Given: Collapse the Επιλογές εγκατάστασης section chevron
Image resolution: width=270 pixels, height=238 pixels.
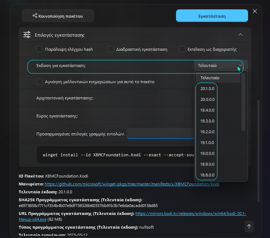Looking at the screenshot, I should tap(240, 35).
